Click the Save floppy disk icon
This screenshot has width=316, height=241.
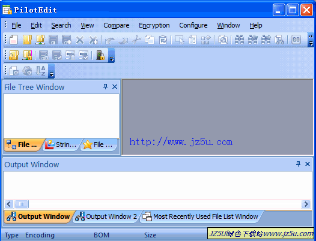click(53, 40)
